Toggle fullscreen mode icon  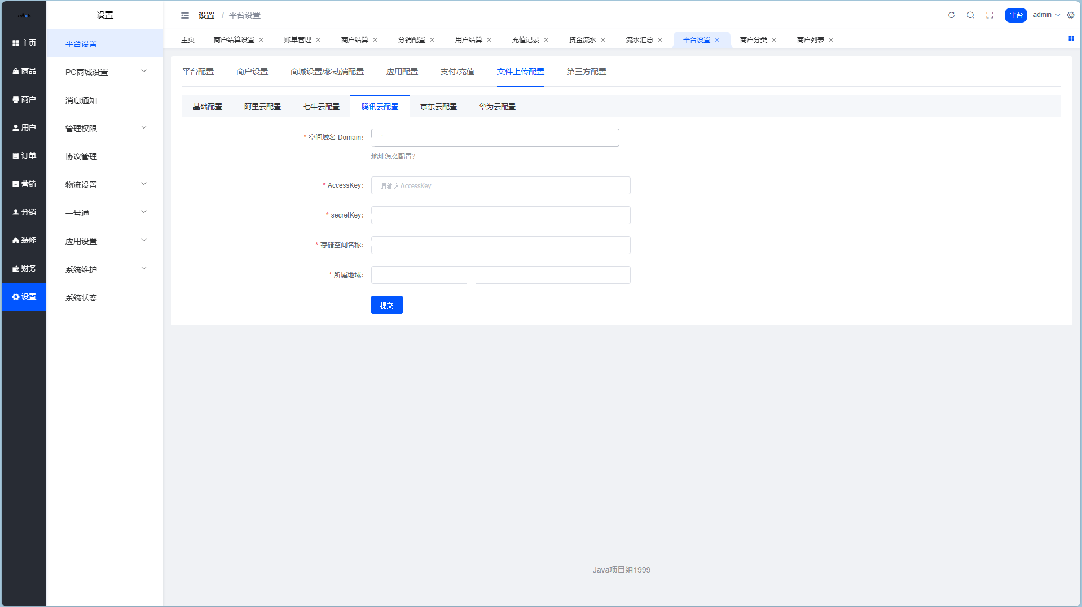click(x=989, y=15)
